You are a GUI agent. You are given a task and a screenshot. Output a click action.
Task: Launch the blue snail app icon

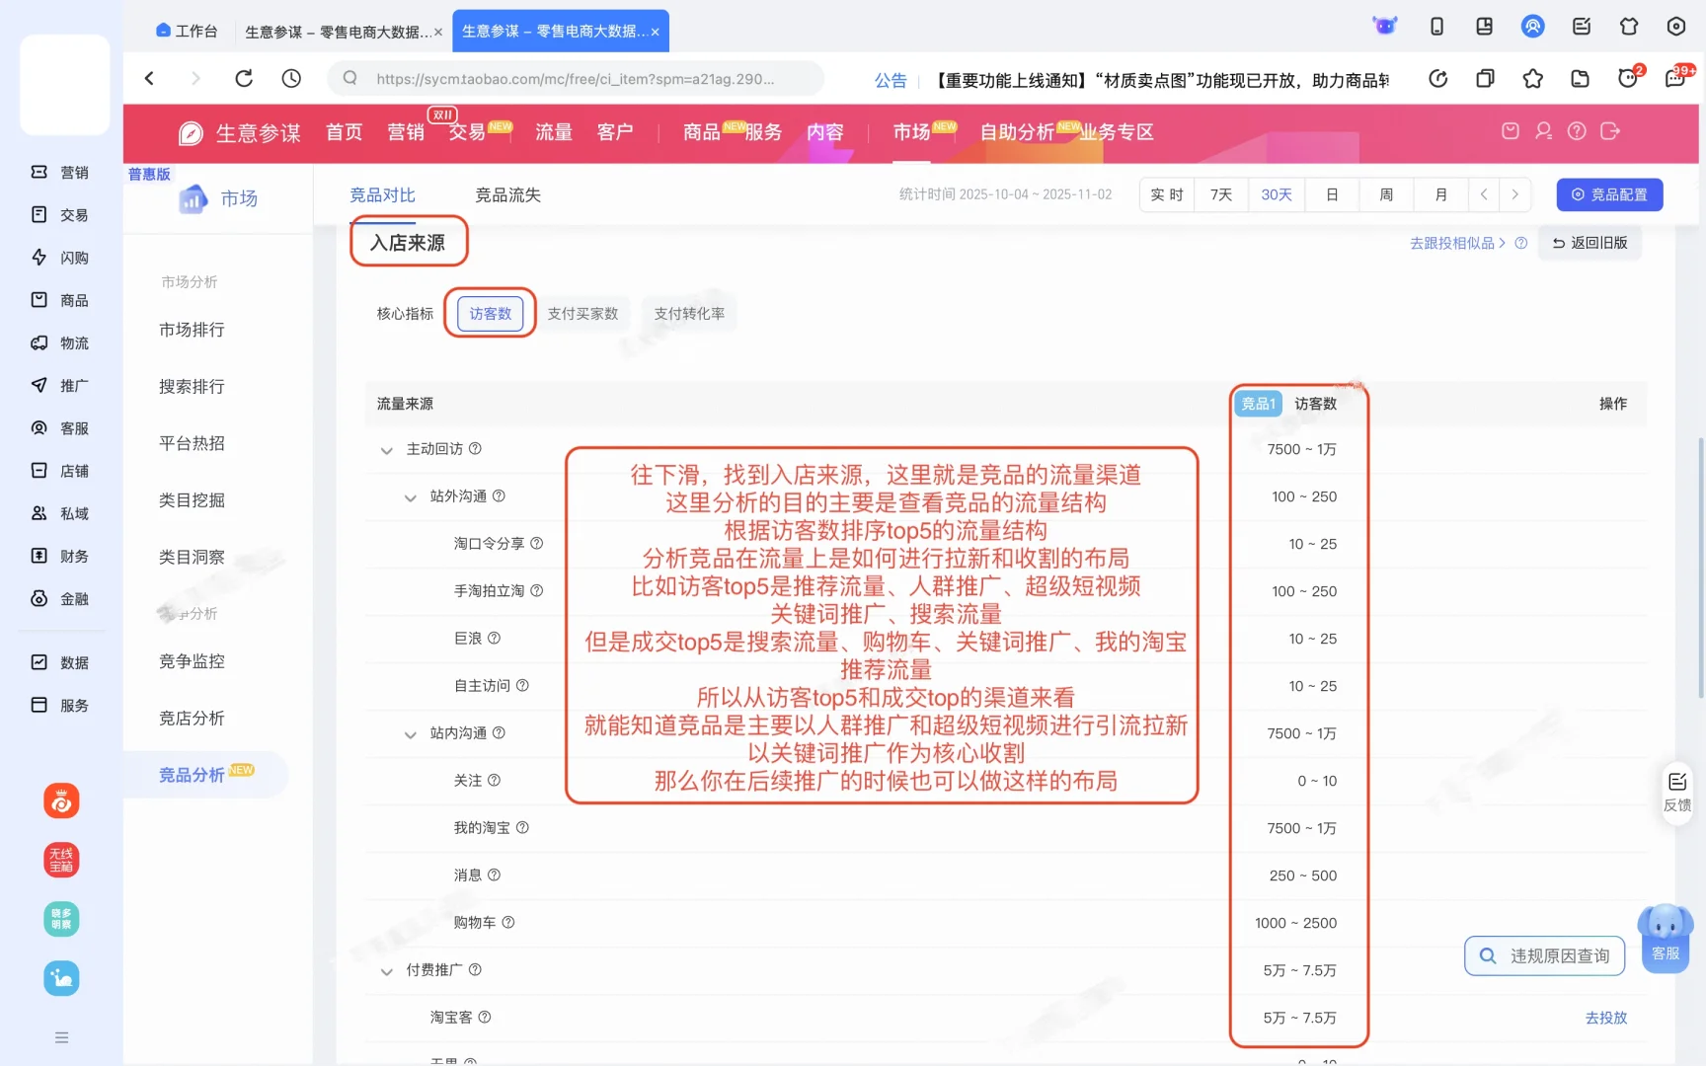[x=61, y=978]
